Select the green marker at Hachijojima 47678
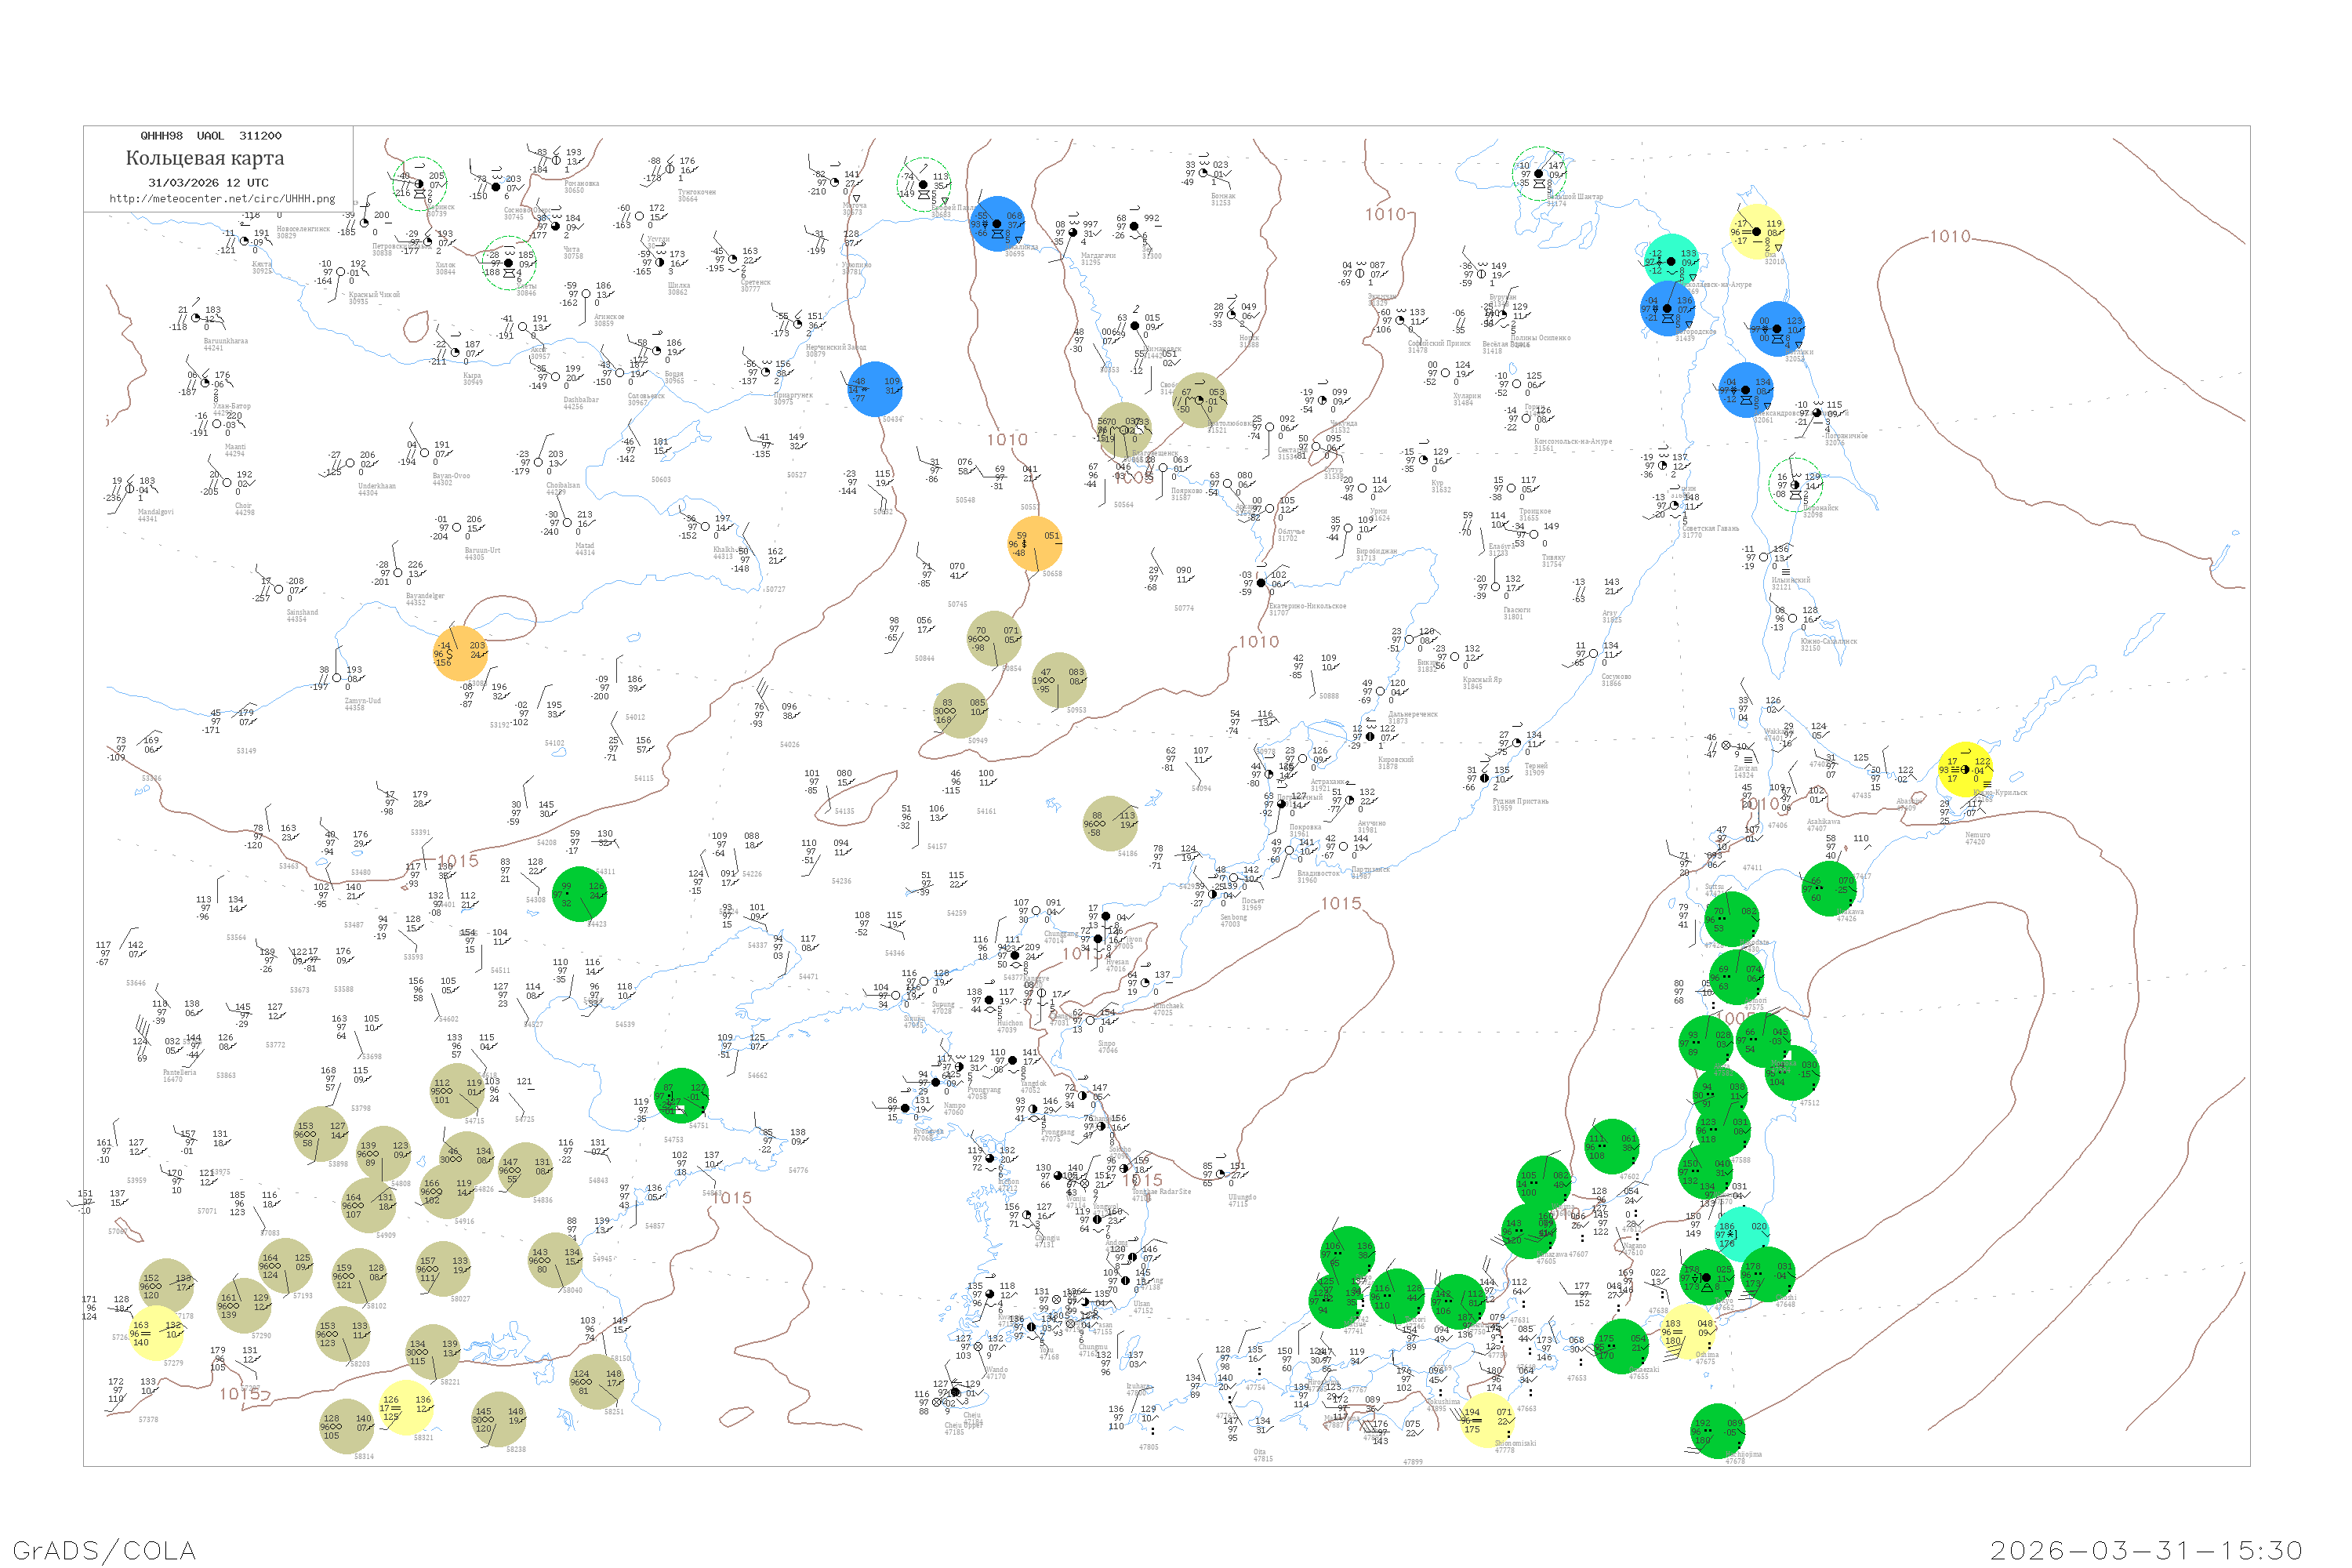This screenshot has width=2352, height=1568. 1718,1431
